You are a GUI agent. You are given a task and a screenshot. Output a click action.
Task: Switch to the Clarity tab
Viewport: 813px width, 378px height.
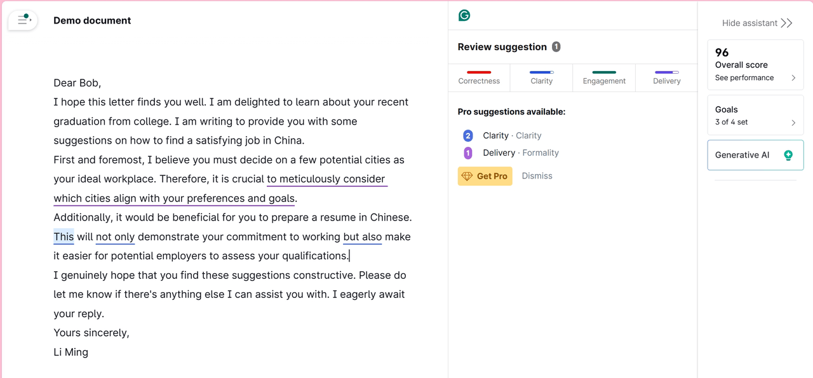[541, 78]
